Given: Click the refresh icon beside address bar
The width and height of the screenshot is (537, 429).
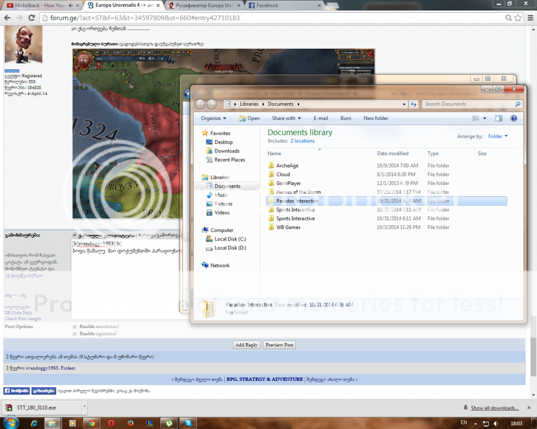Looking at the screenshot, I should [x=414, y=104].
